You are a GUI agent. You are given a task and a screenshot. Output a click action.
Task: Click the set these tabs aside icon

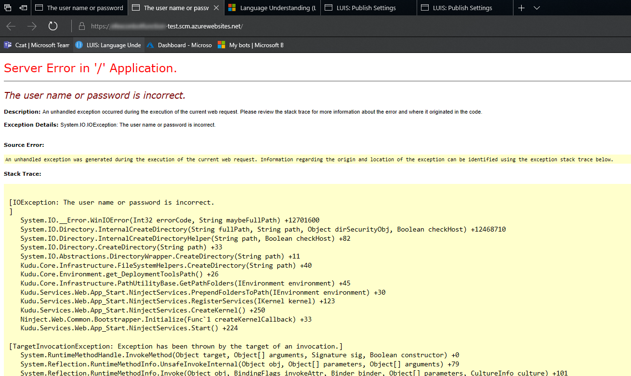click(x=23, y=8)
